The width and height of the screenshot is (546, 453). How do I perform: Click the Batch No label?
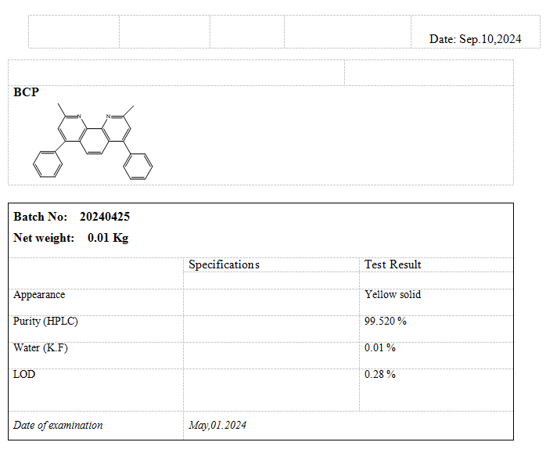40,217
